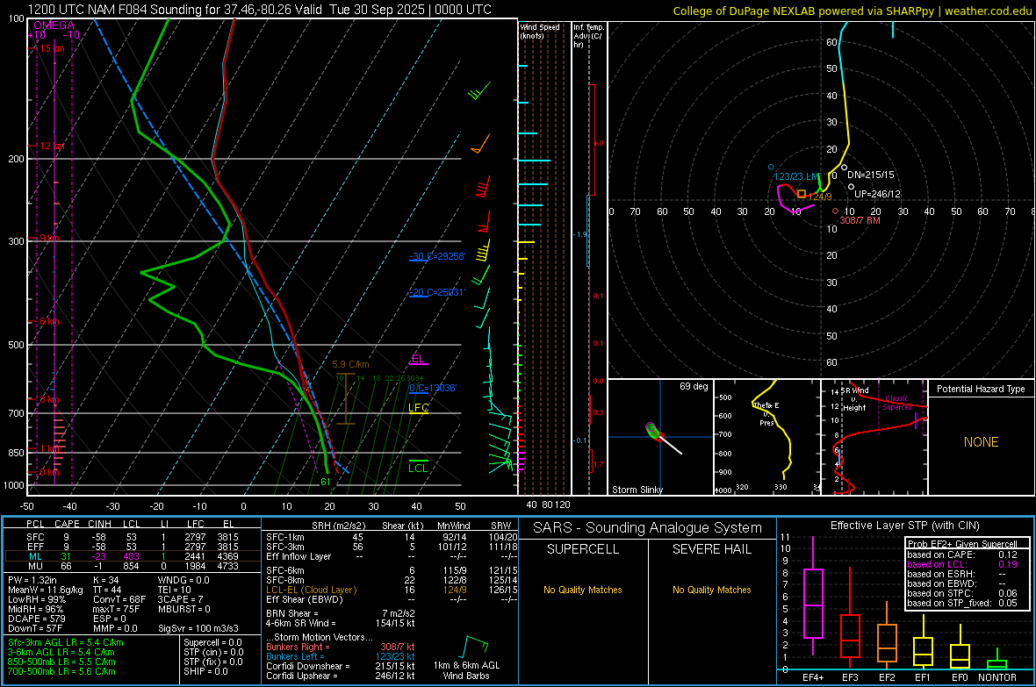Screen dimensions: 1036x687
Task: Click the CAPE column header
Action: coord(67,524)
